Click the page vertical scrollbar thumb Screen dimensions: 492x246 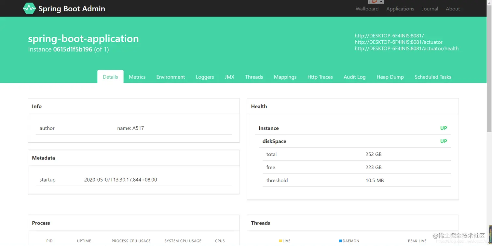click(x=489, y=69)
